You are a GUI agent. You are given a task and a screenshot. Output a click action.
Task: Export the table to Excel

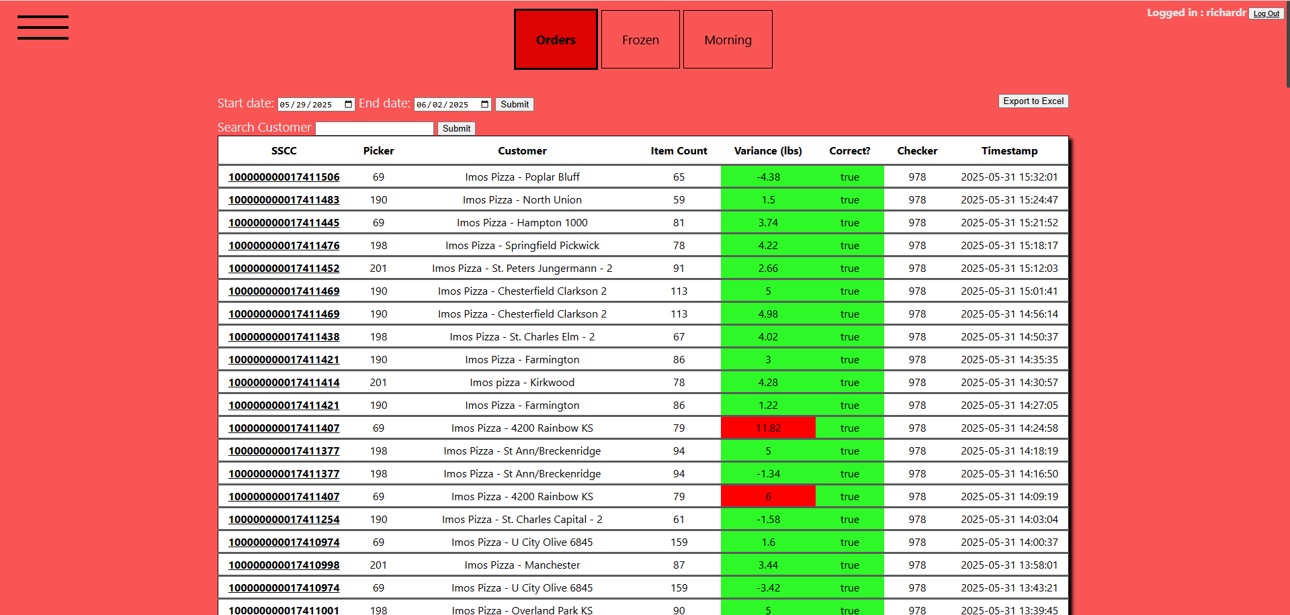tap(1033, 101)
